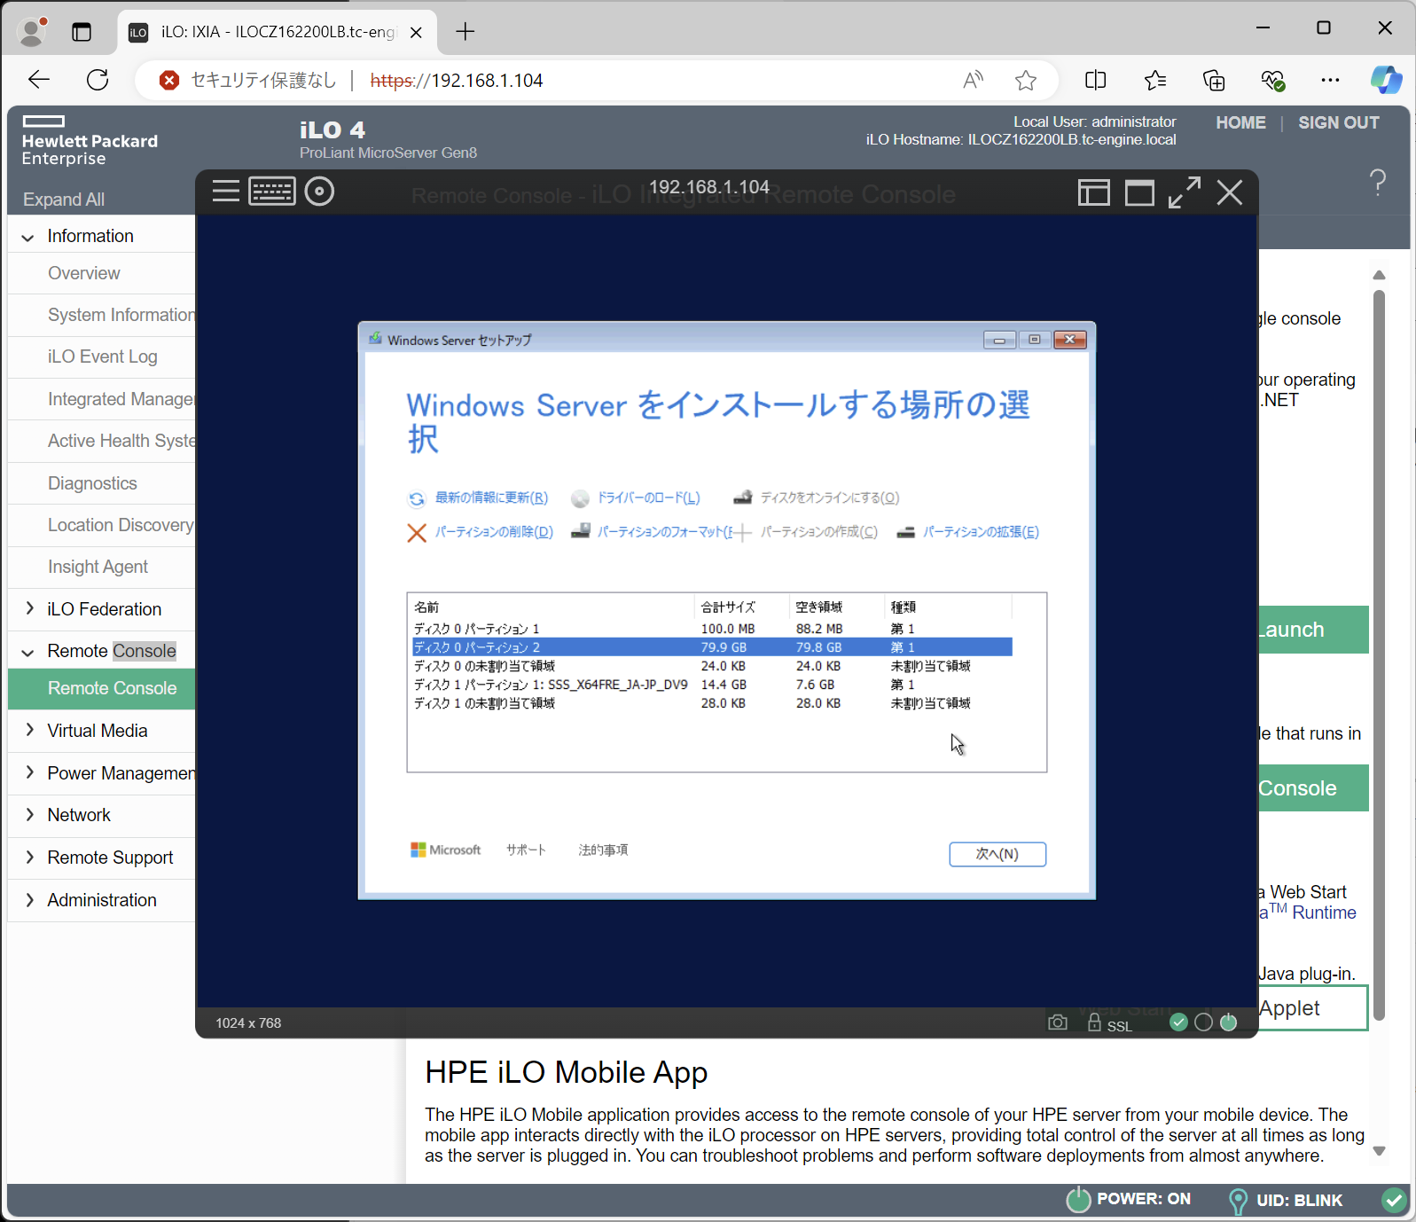Open browser read aloud icon
The image size is (1416, 1222).
(974, 81)
